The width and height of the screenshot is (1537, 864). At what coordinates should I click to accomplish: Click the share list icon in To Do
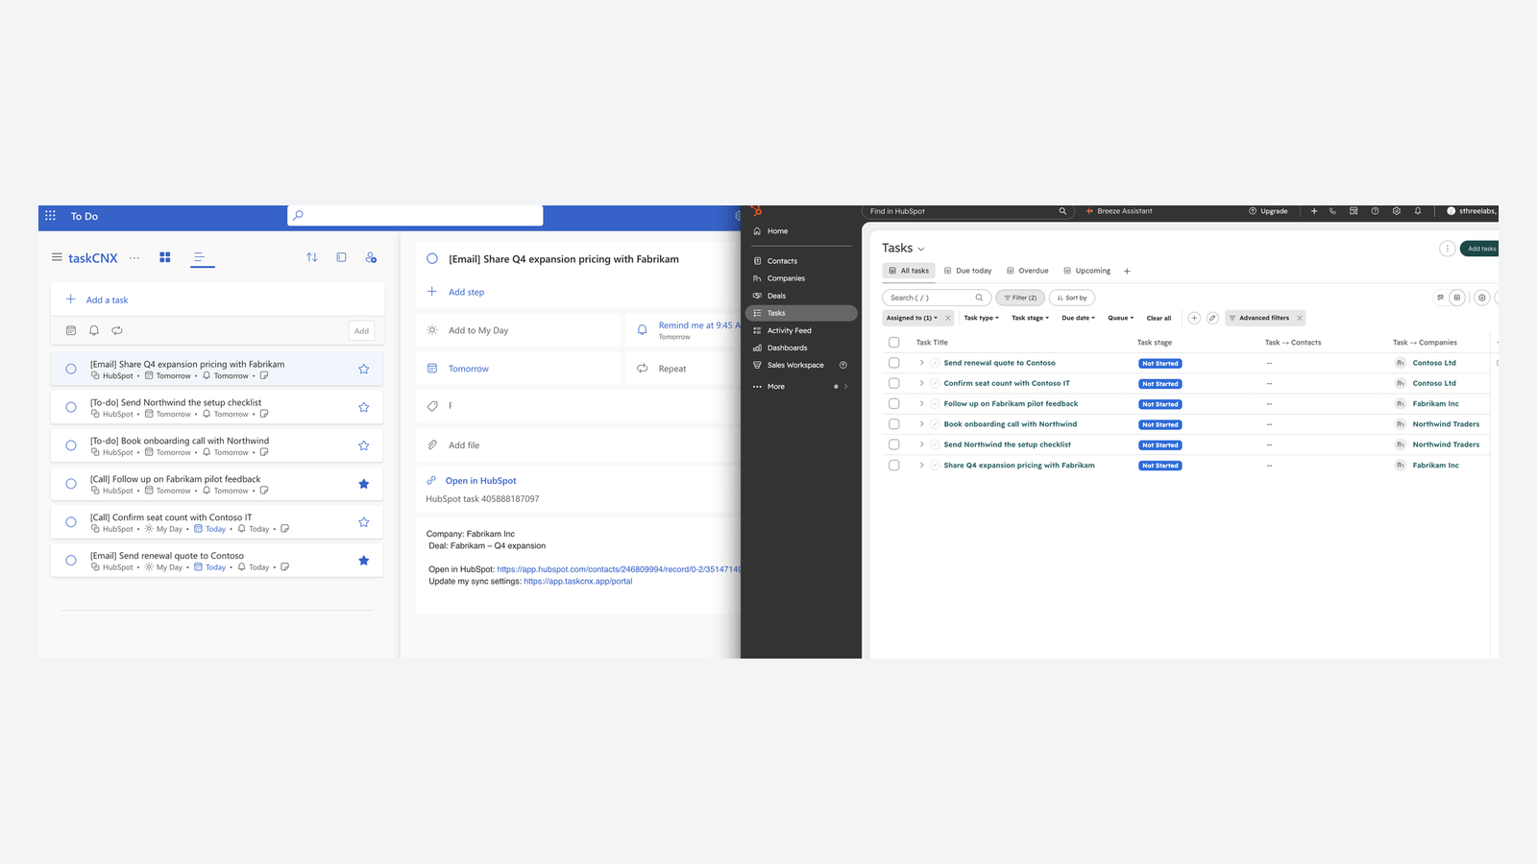click(371, 257)
